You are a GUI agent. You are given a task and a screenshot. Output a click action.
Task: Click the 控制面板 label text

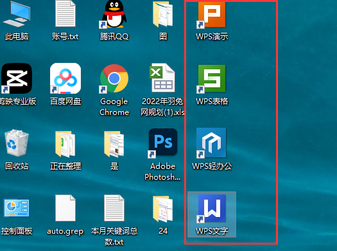tap(17, 231)
